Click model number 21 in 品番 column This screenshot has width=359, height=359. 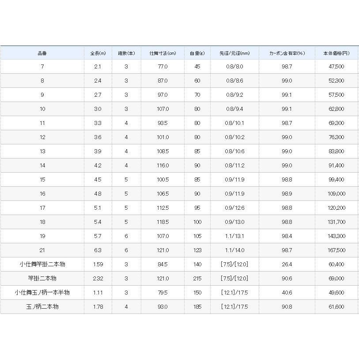(42, 250)
